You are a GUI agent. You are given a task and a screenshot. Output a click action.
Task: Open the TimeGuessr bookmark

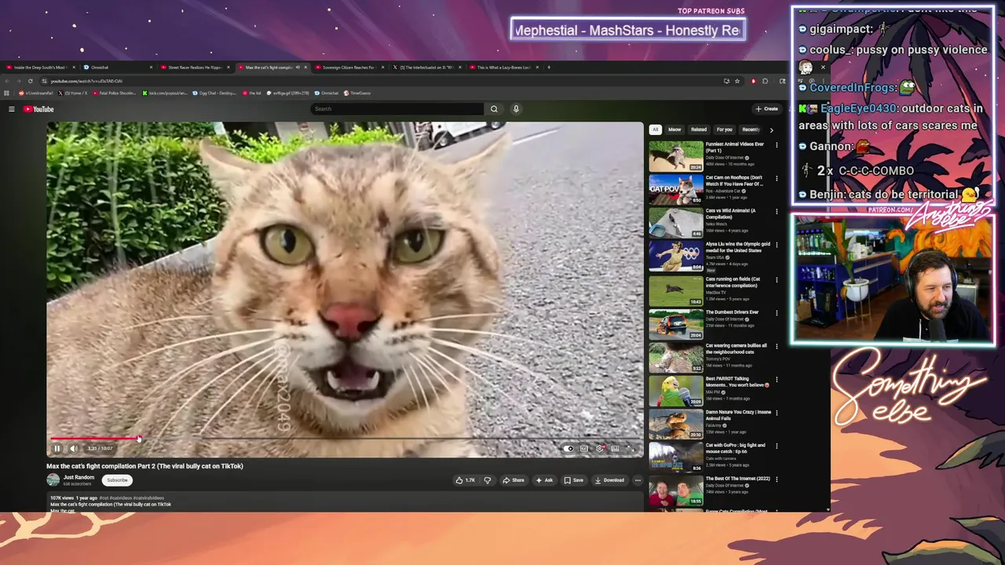pos(357,93)
